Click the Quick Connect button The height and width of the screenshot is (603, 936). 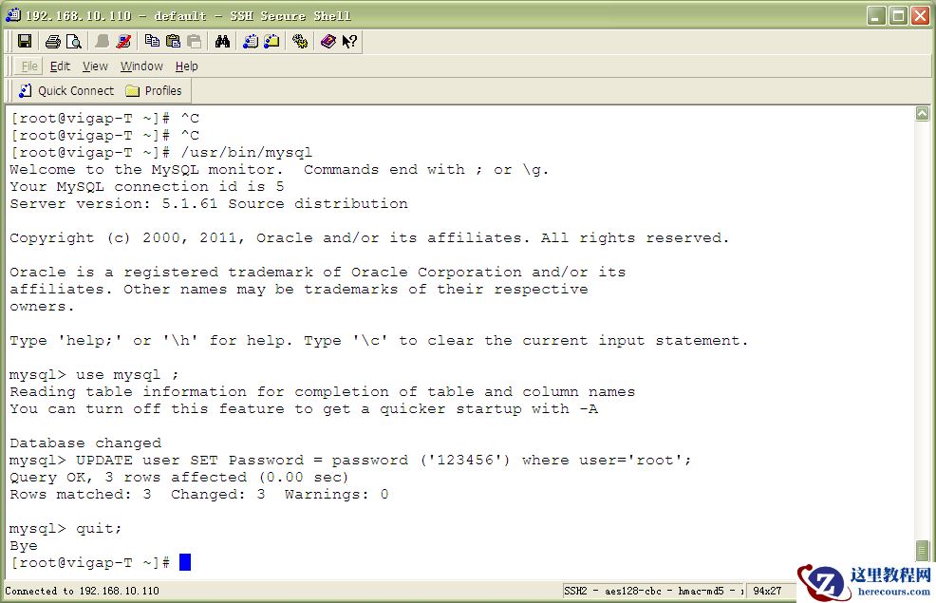(66, 91)
